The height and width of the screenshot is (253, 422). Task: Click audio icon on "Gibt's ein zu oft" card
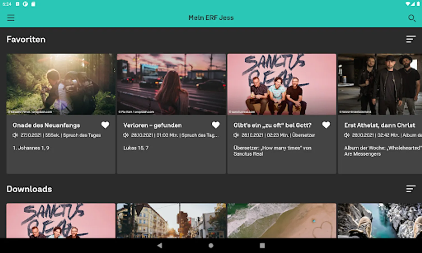point(236,135)
